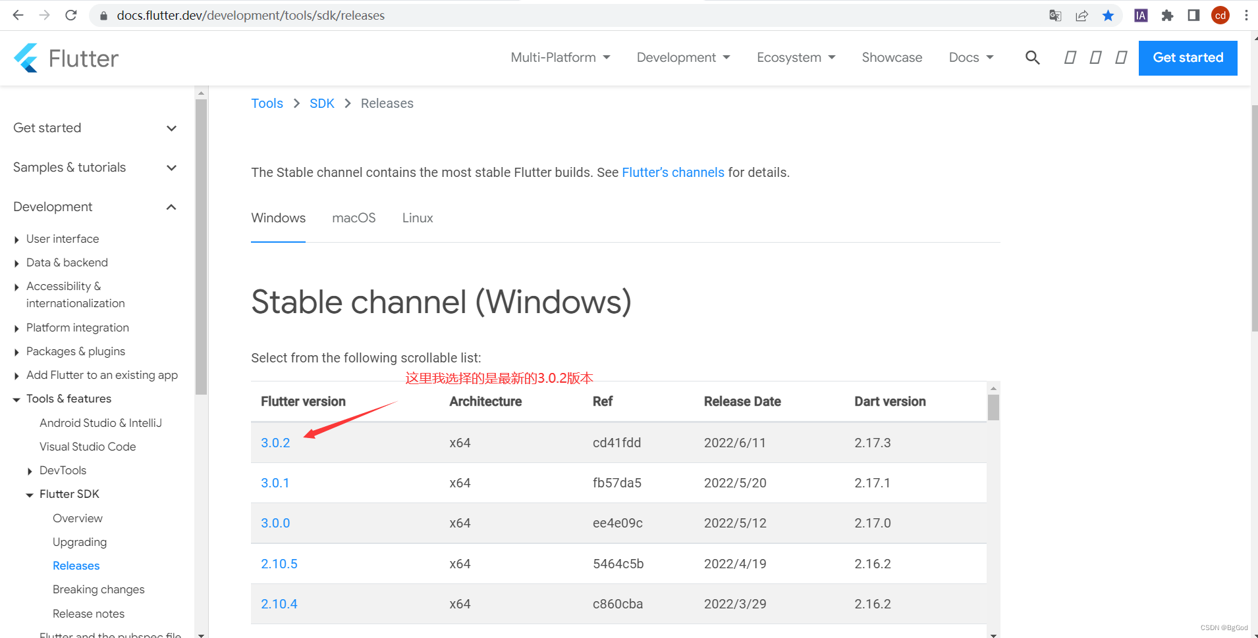Download Flutter version 2.10.5
Screen dimensions: 1258x638
(279, 564)
